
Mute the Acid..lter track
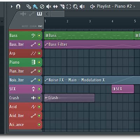(x=39, y=116)
